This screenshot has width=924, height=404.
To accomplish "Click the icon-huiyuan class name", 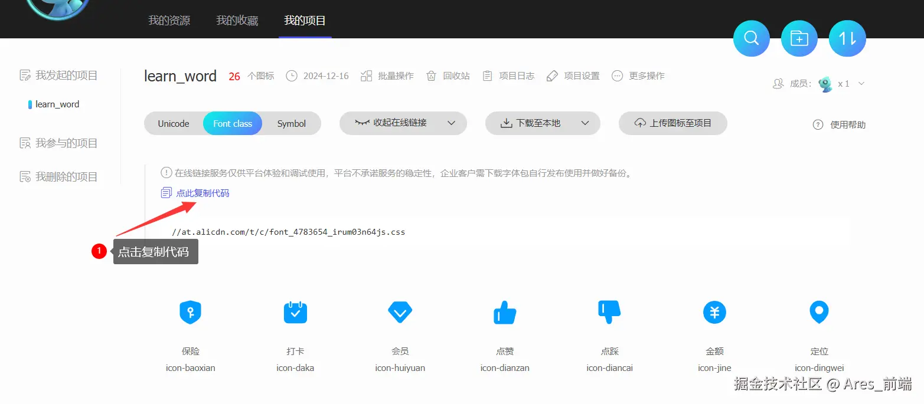I will click(400, 368).
